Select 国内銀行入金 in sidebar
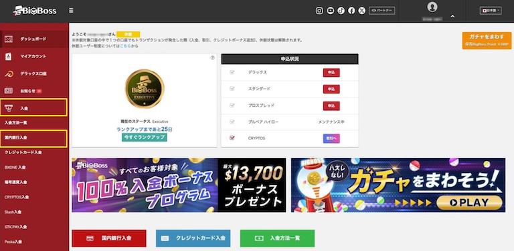The image size is (514, 251). click(x=33, y=138)
